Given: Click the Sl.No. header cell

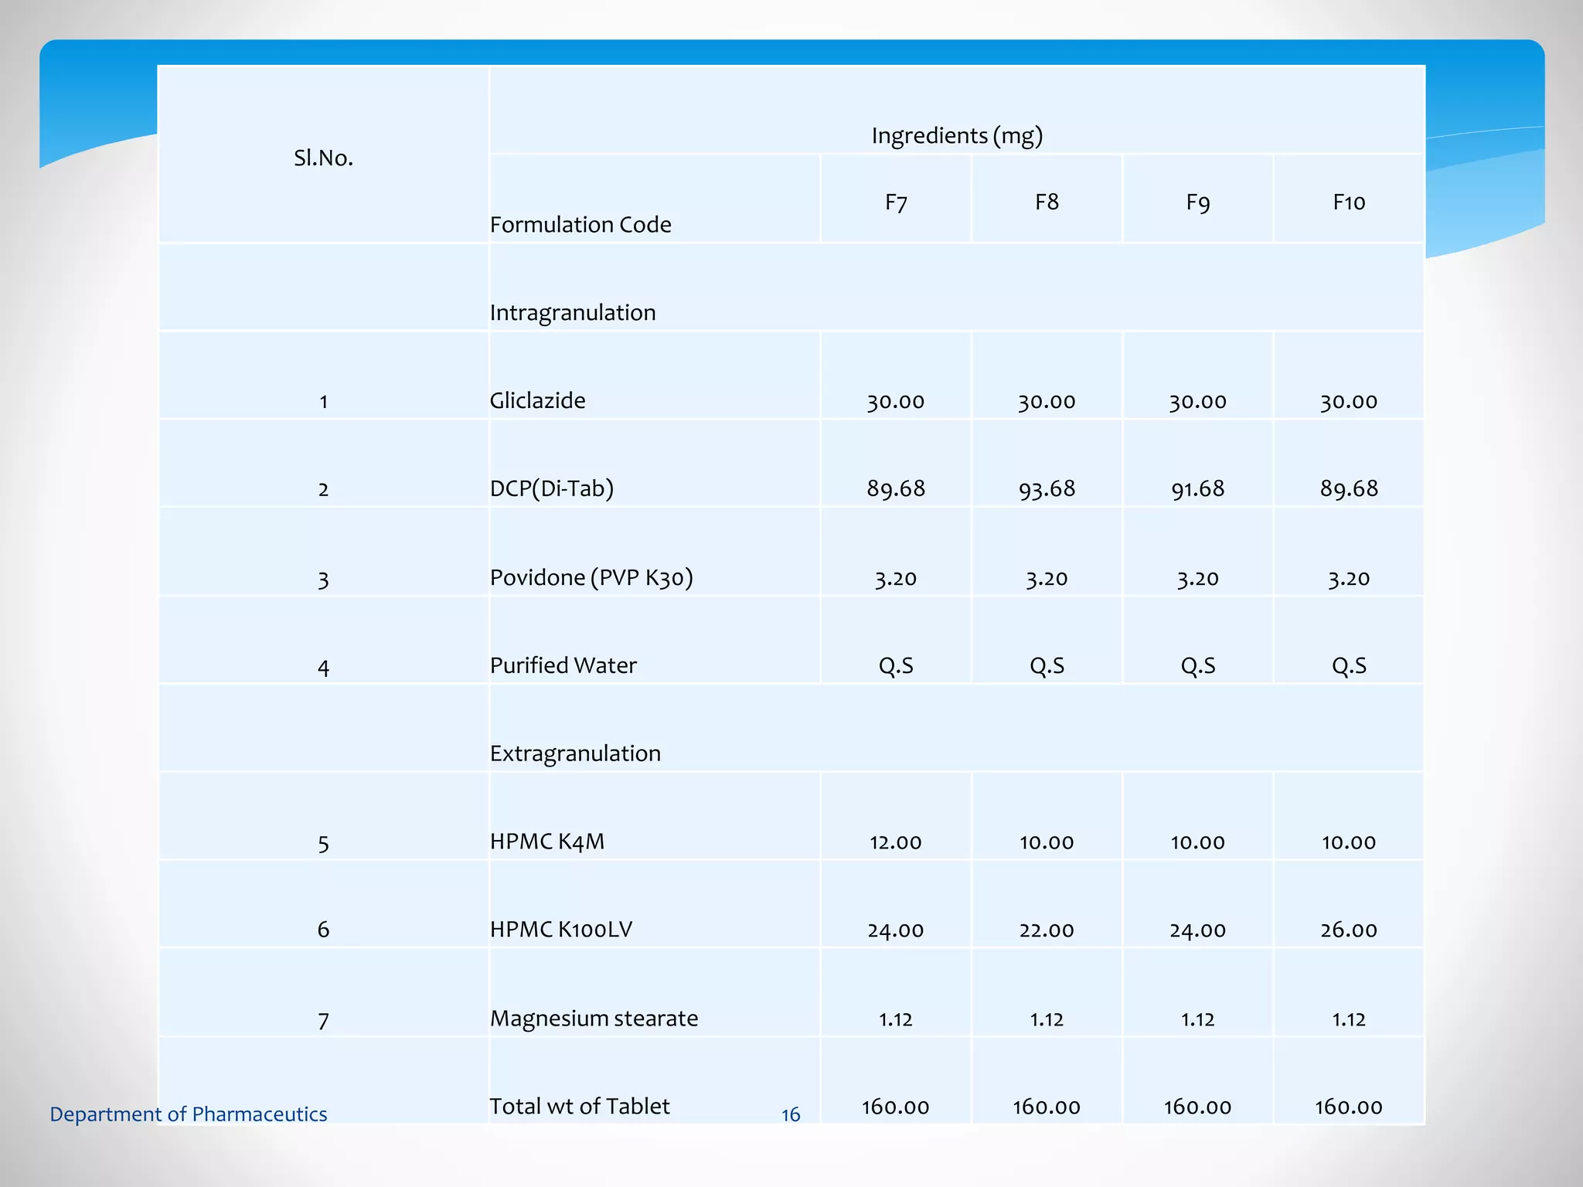Looking at the screenshot, I should pos(323,158).
